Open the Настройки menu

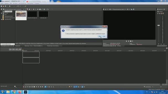click(30, 3)
